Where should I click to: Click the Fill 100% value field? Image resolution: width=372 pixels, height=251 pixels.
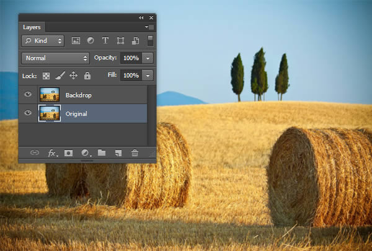tap(131, 76)
